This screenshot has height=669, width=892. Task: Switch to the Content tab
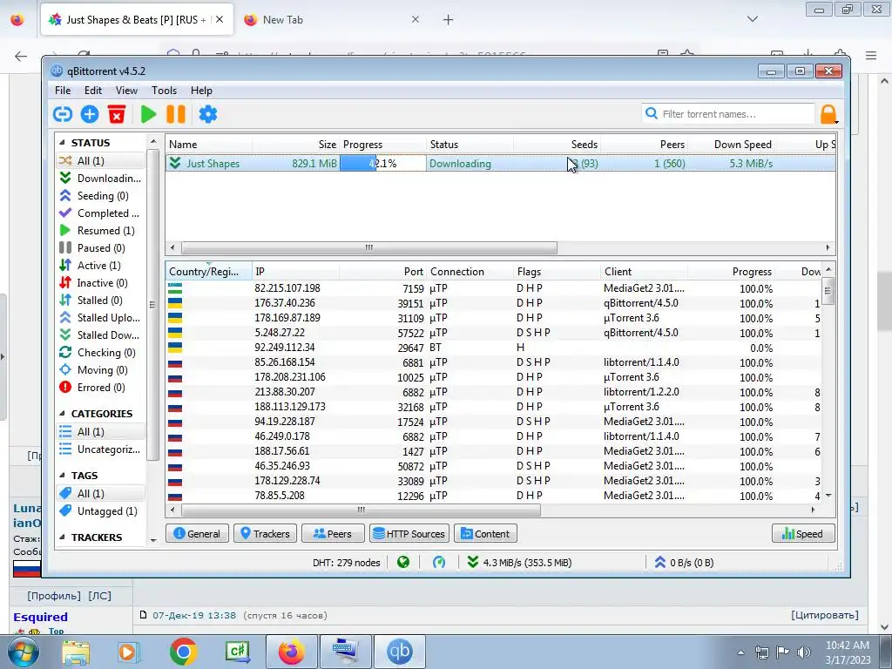click(x=485, y=534)
